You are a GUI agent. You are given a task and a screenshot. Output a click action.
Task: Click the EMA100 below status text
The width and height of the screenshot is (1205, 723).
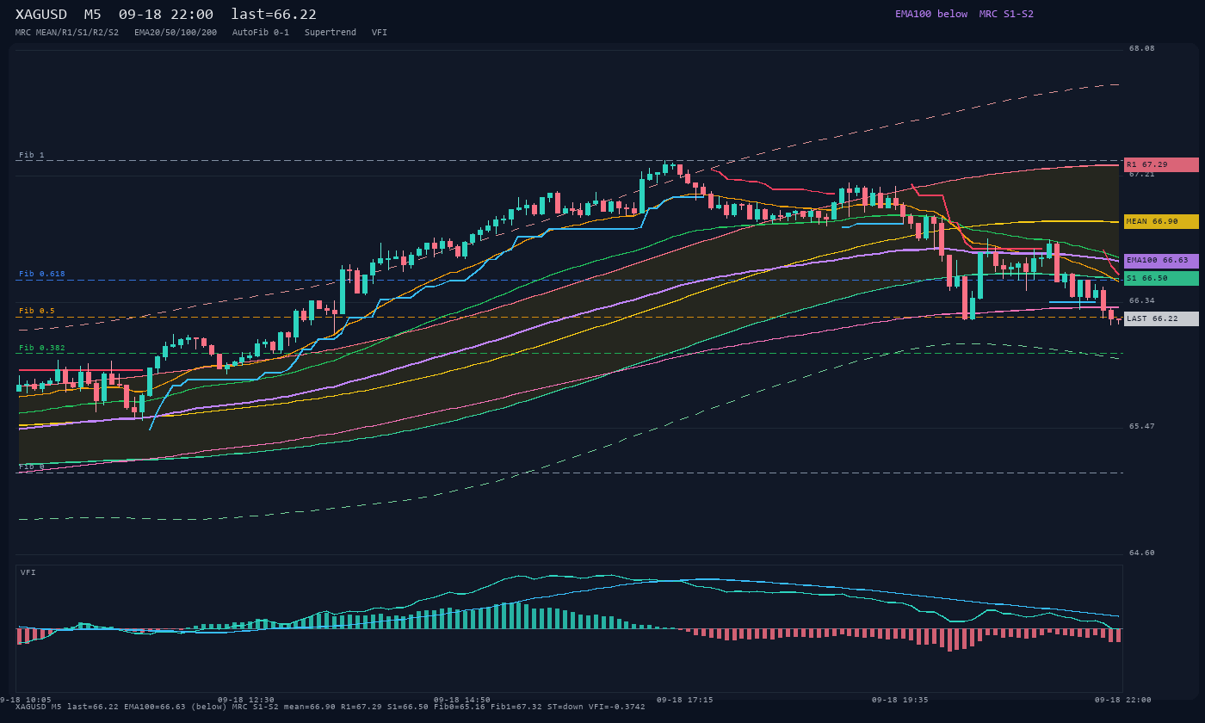click(x=931, y=14)
